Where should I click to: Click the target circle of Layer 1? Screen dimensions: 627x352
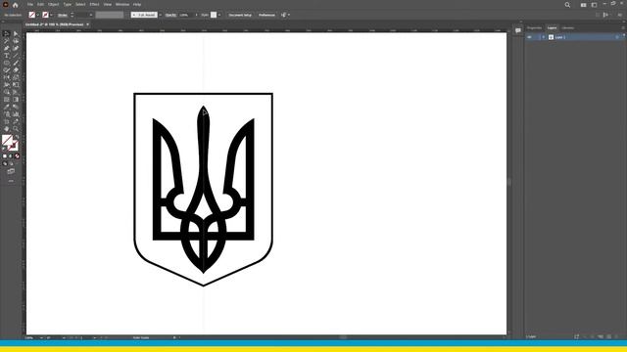(x=617, y=37)
